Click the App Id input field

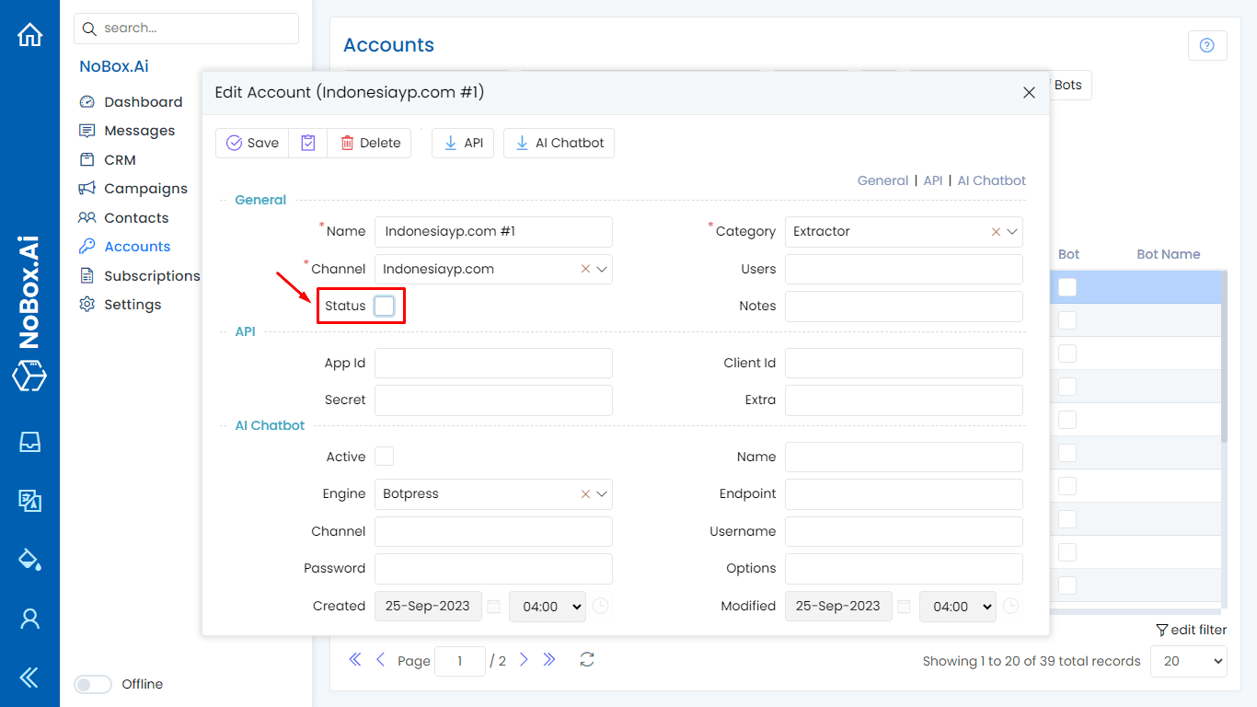(x=493, y=363)
